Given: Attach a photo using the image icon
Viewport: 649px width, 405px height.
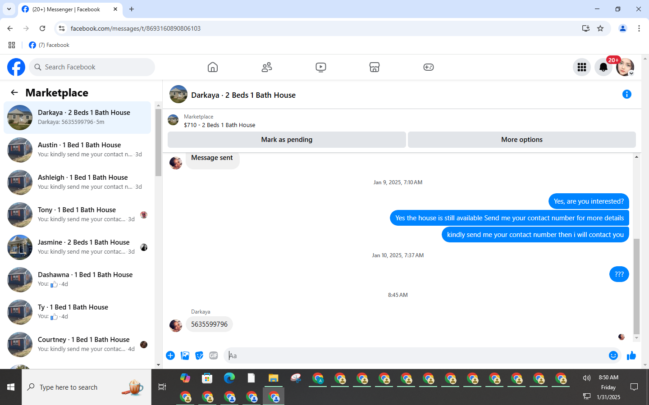Looking at the screenshot, I should 185,355.
